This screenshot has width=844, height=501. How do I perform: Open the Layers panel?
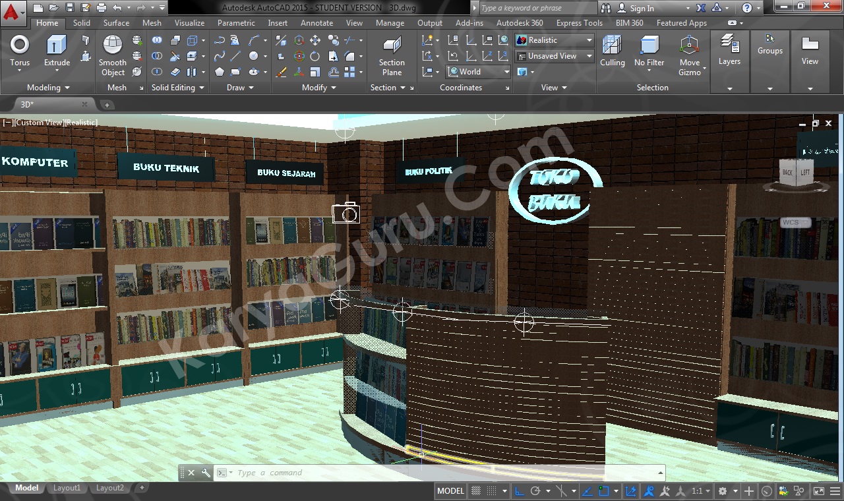pos(729,51)
